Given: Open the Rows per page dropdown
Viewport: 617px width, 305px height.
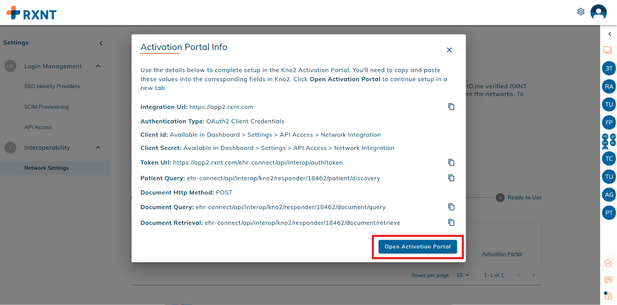Looking at the screenshot, I should 463,275.
